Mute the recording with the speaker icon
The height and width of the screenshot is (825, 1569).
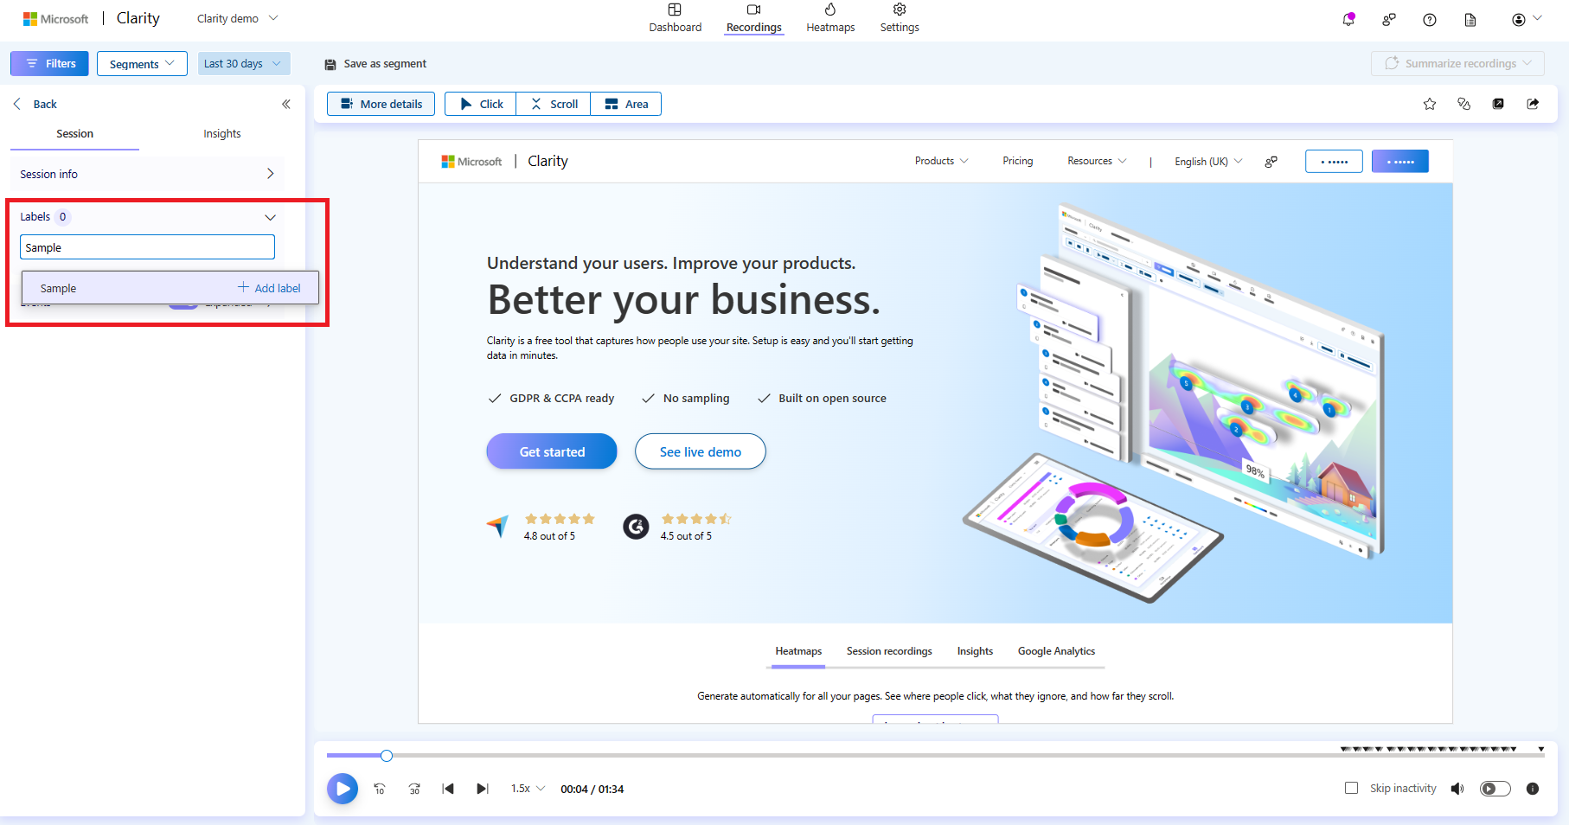tap(1457, 789)
